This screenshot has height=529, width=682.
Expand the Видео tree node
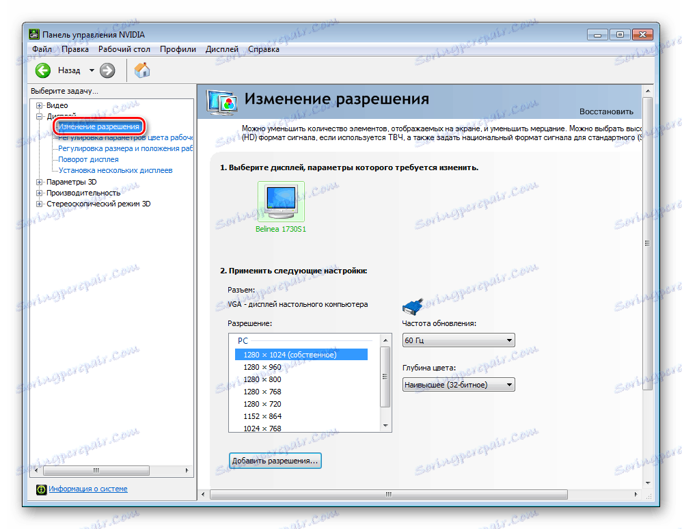pyautogui.click(x=39, y=105)
